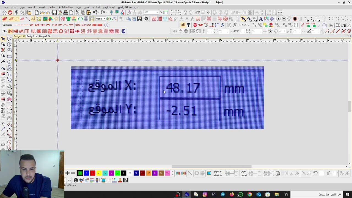This screenshot has height=198, width=352.
Task: Switch to the Design2 tab
Action: tap(30, 36)
